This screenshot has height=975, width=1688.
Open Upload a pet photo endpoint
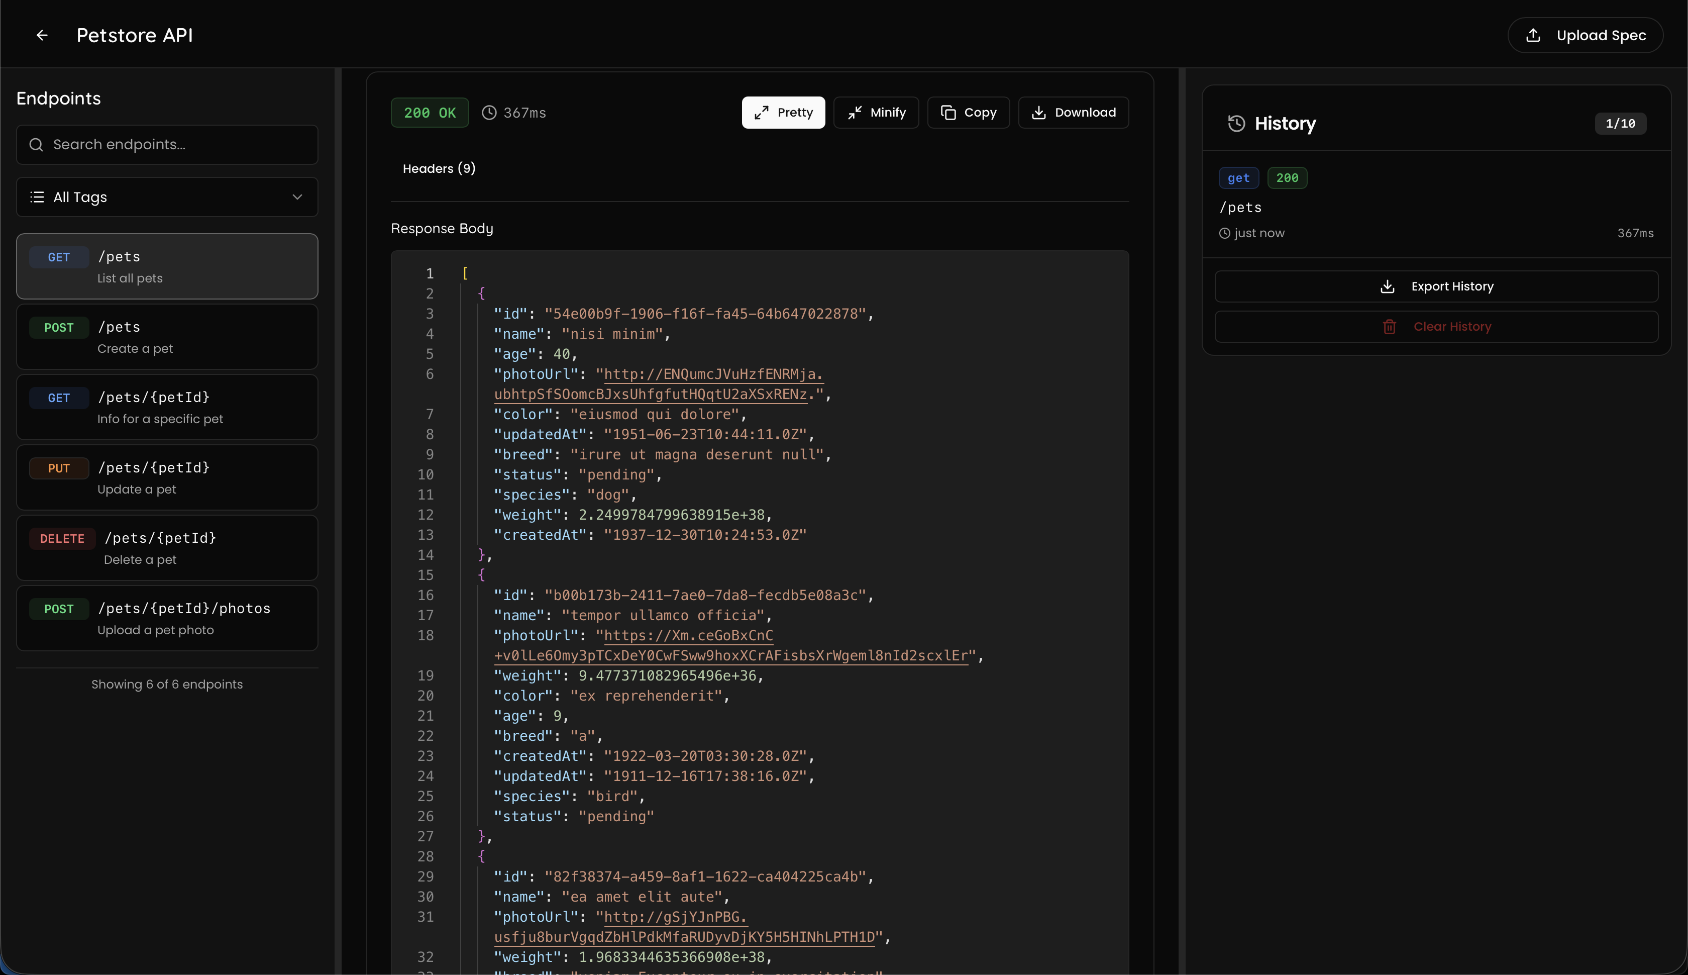coord(167,618)
